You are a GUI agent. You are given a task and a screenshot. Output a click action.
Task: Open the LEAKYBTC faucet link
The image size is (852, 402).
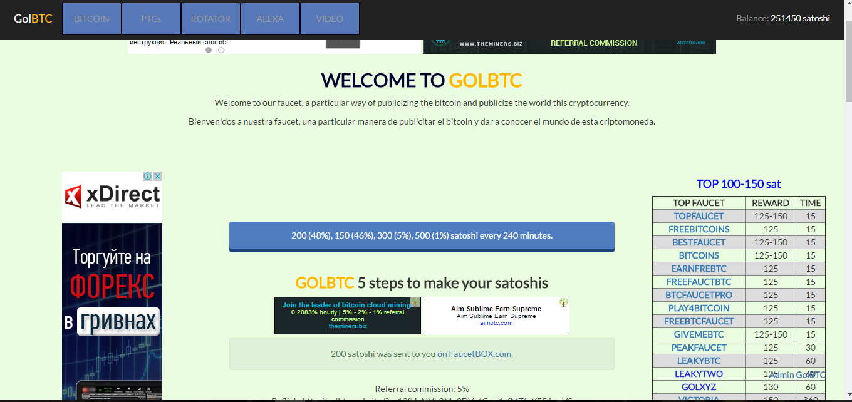coord(699,361)
